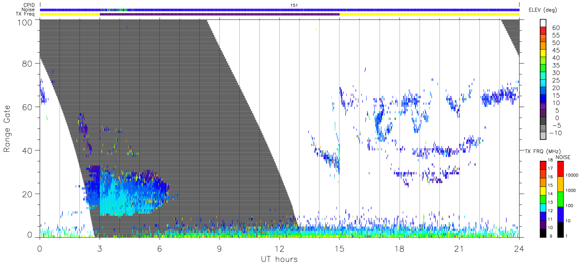Click the 'UT hours' x-axis title
Screen dimensions: 584x269
coord(279,259)
